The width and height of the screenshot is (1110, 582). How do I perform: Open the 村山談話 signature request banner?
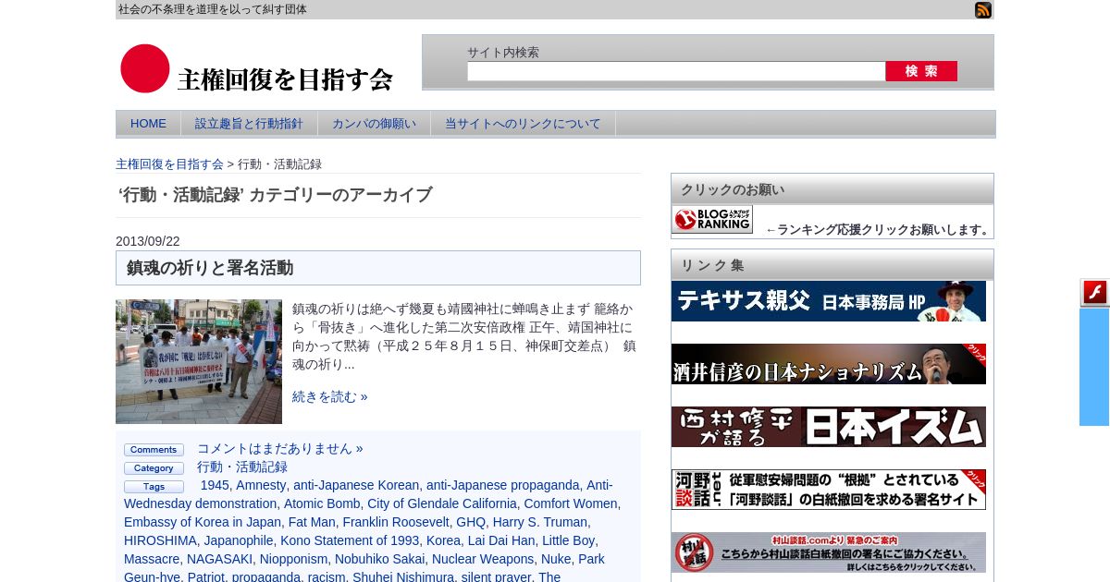coord(829,552)
